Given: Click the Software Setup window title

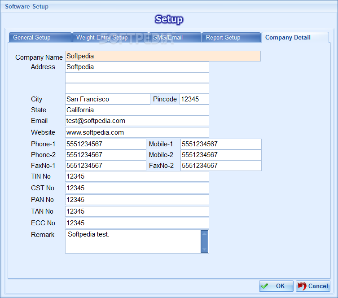Looking at the screenshot, I should 27,6.
